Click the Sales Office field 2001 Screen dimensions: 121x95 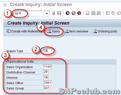coord(48,83)
